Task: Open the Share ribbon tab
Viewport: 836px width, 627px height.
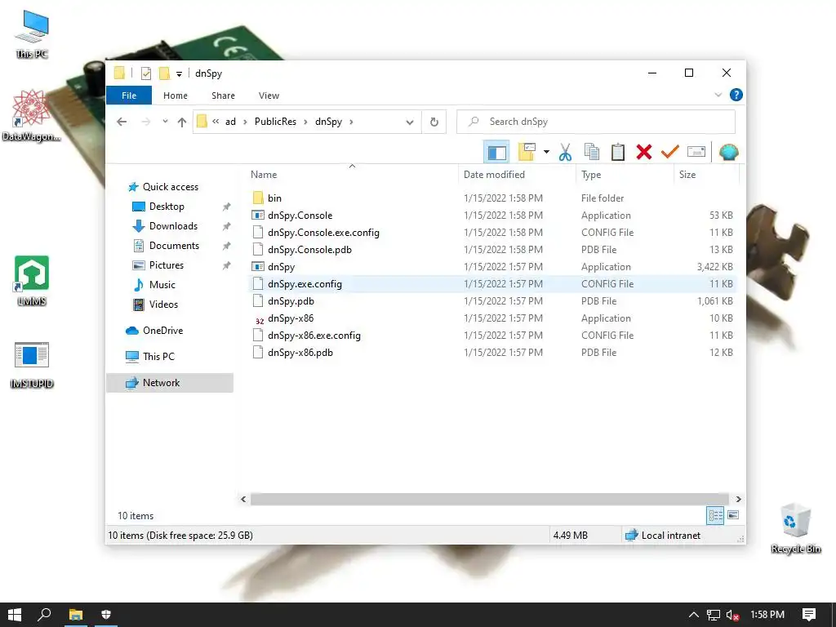Action: point(223,96)
